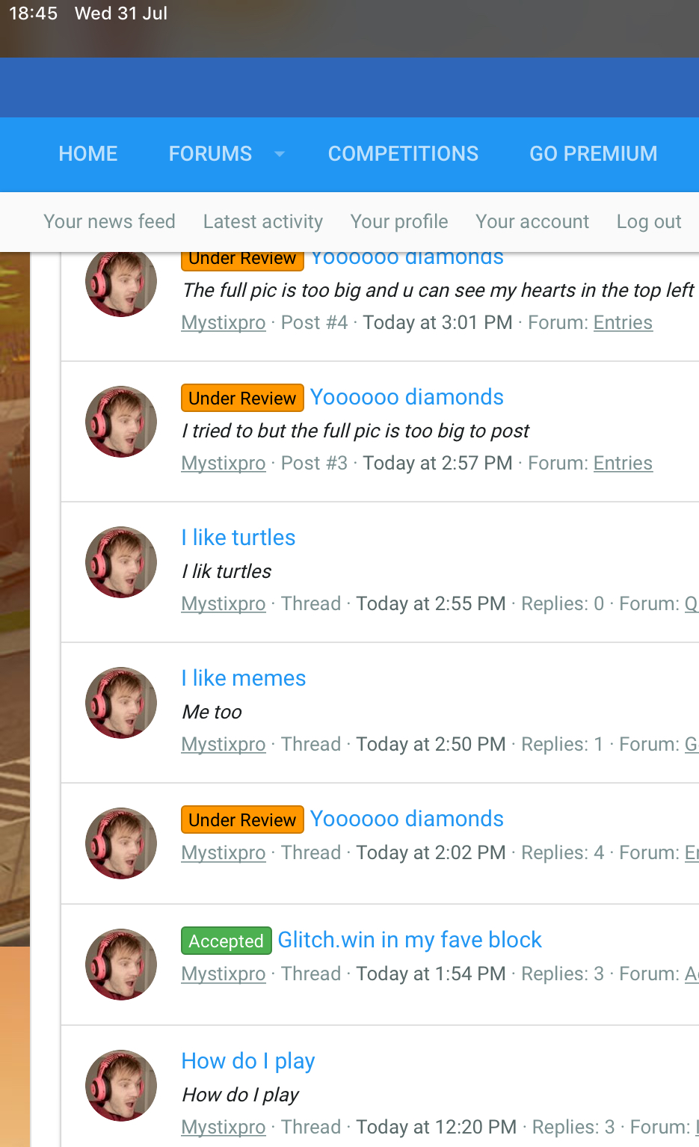Click the Log out link

648,222
